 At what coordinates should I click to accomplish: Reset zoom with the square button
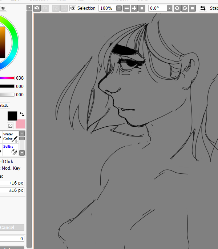[x=142, y=8]
